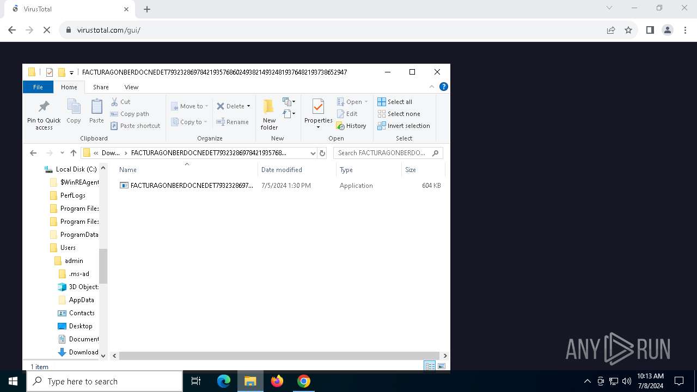Image resolution: width=697 pixels, height=392 pixels.
Task: Open the Move to dropdown
Action: (189, 106)
